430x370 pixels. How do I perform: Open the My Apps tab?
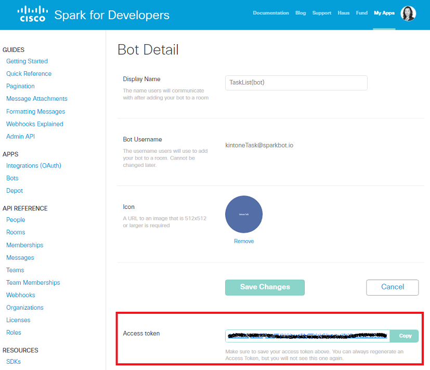(384, 13)
